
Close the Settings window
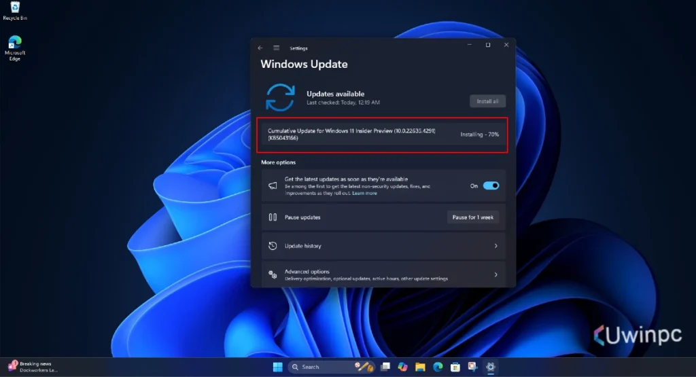point(506,45)
